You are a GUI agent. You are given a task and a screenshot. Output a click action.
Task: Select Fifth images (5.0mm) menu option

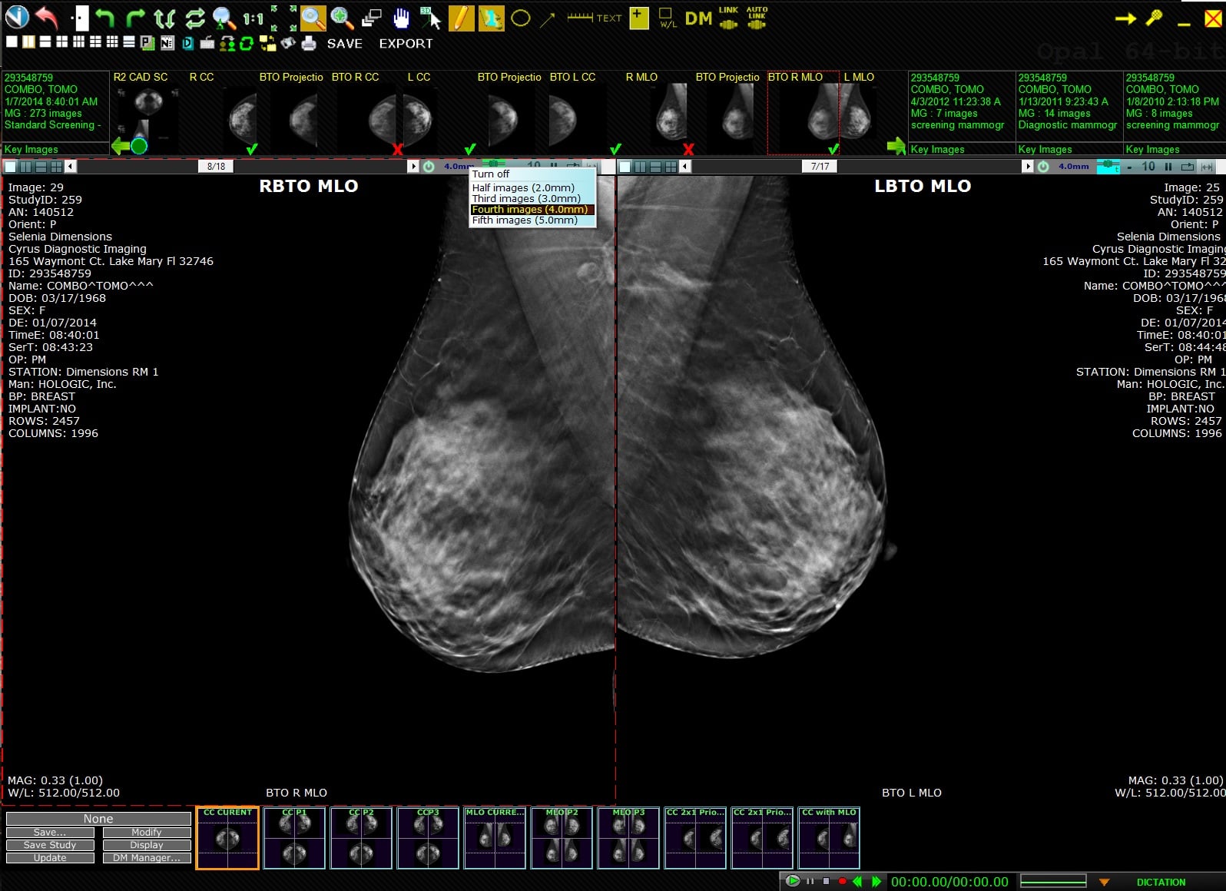tap(525, 220)
